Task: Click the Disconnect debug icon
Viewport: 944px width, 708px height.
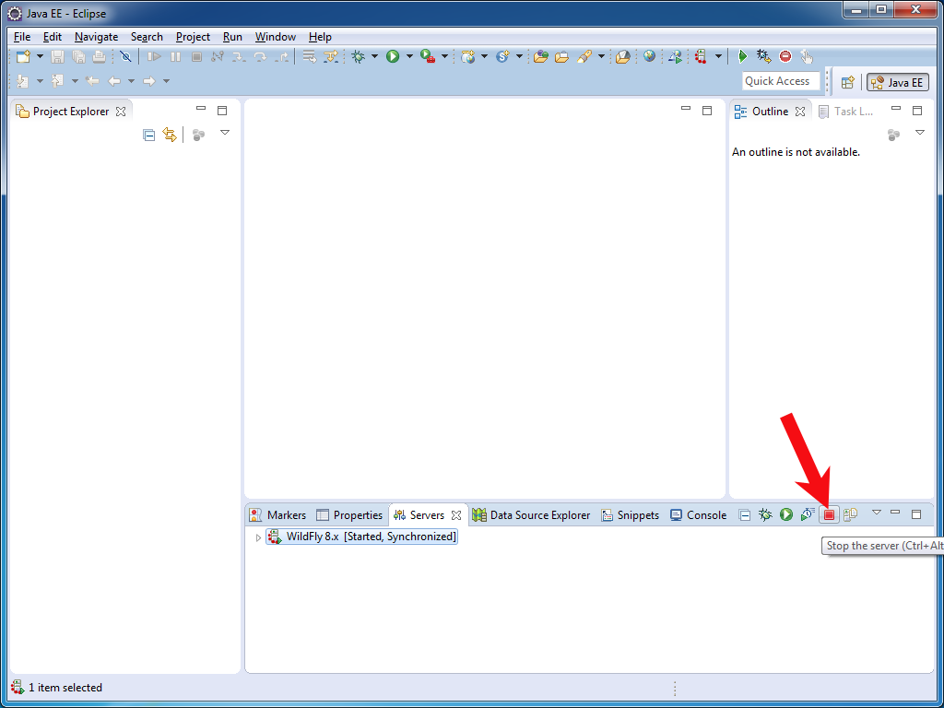Action: coord(218,56)
